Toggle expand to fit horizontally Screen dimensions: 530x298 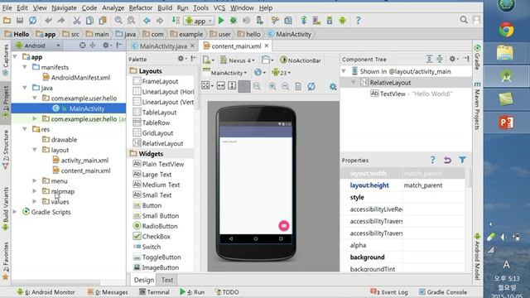221,86
